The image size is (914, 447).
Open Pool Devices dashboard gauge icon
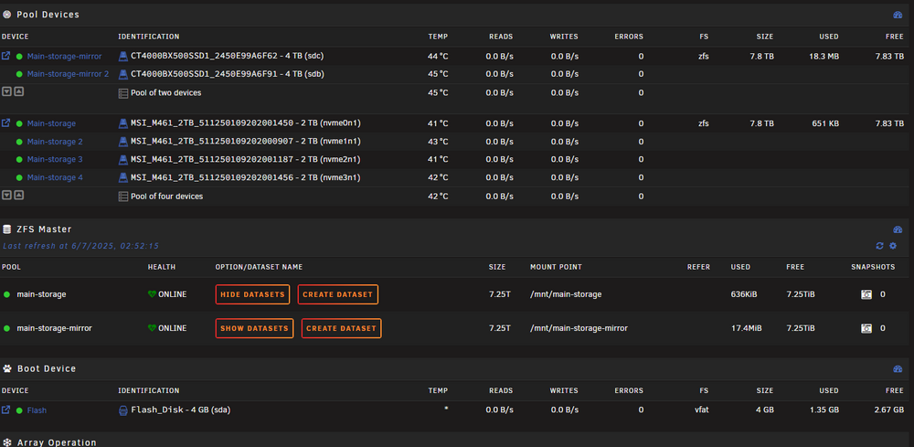pyautogui.click(x=898, y=15)
